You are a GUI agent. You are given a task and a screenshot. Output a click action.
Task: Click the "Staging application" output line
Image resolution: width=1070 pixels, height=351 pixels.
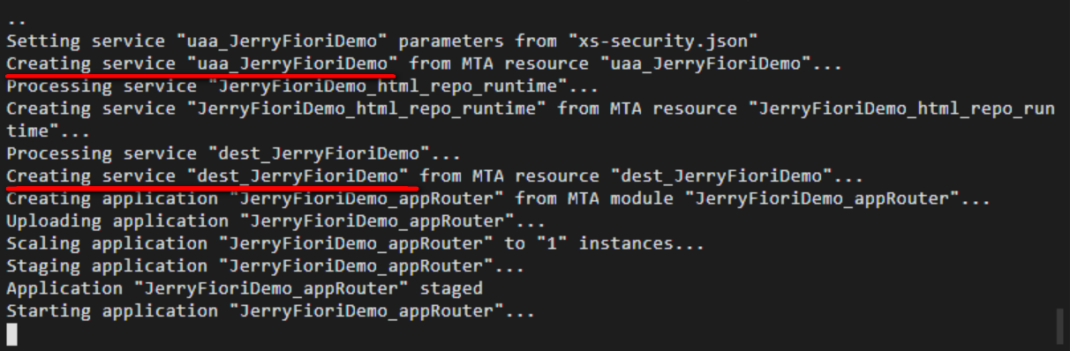(266, 265)
